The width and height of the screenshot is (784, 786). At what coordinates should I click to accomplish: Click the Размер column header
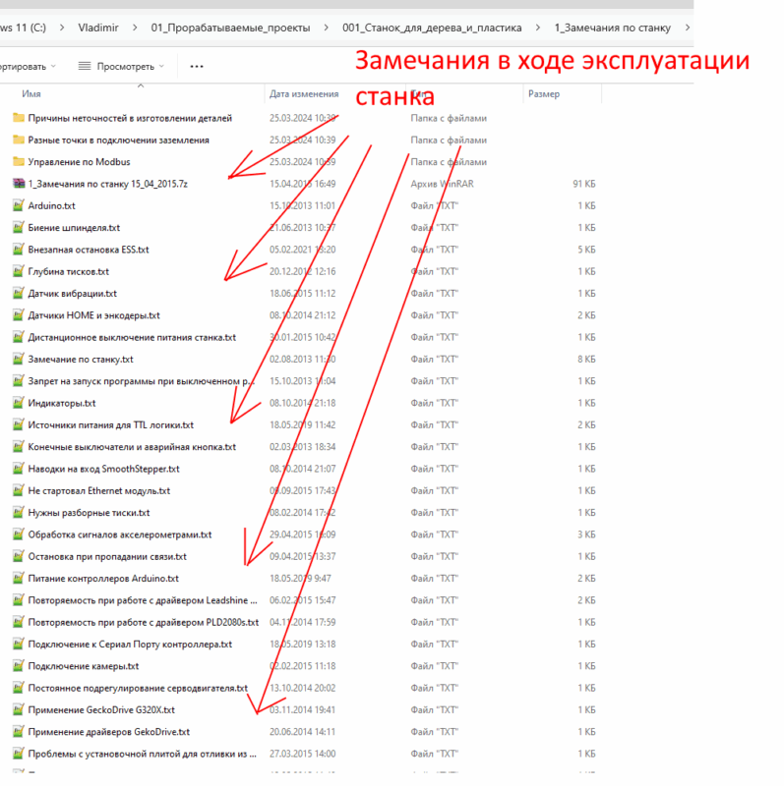(544, 94)
